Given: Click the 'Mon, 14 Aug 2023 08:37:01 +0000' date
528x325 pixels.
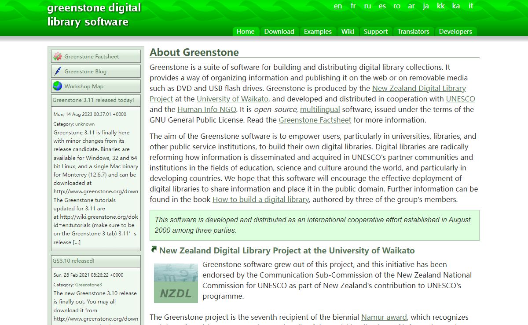Looking at the screenshot, I should point(90,114).
